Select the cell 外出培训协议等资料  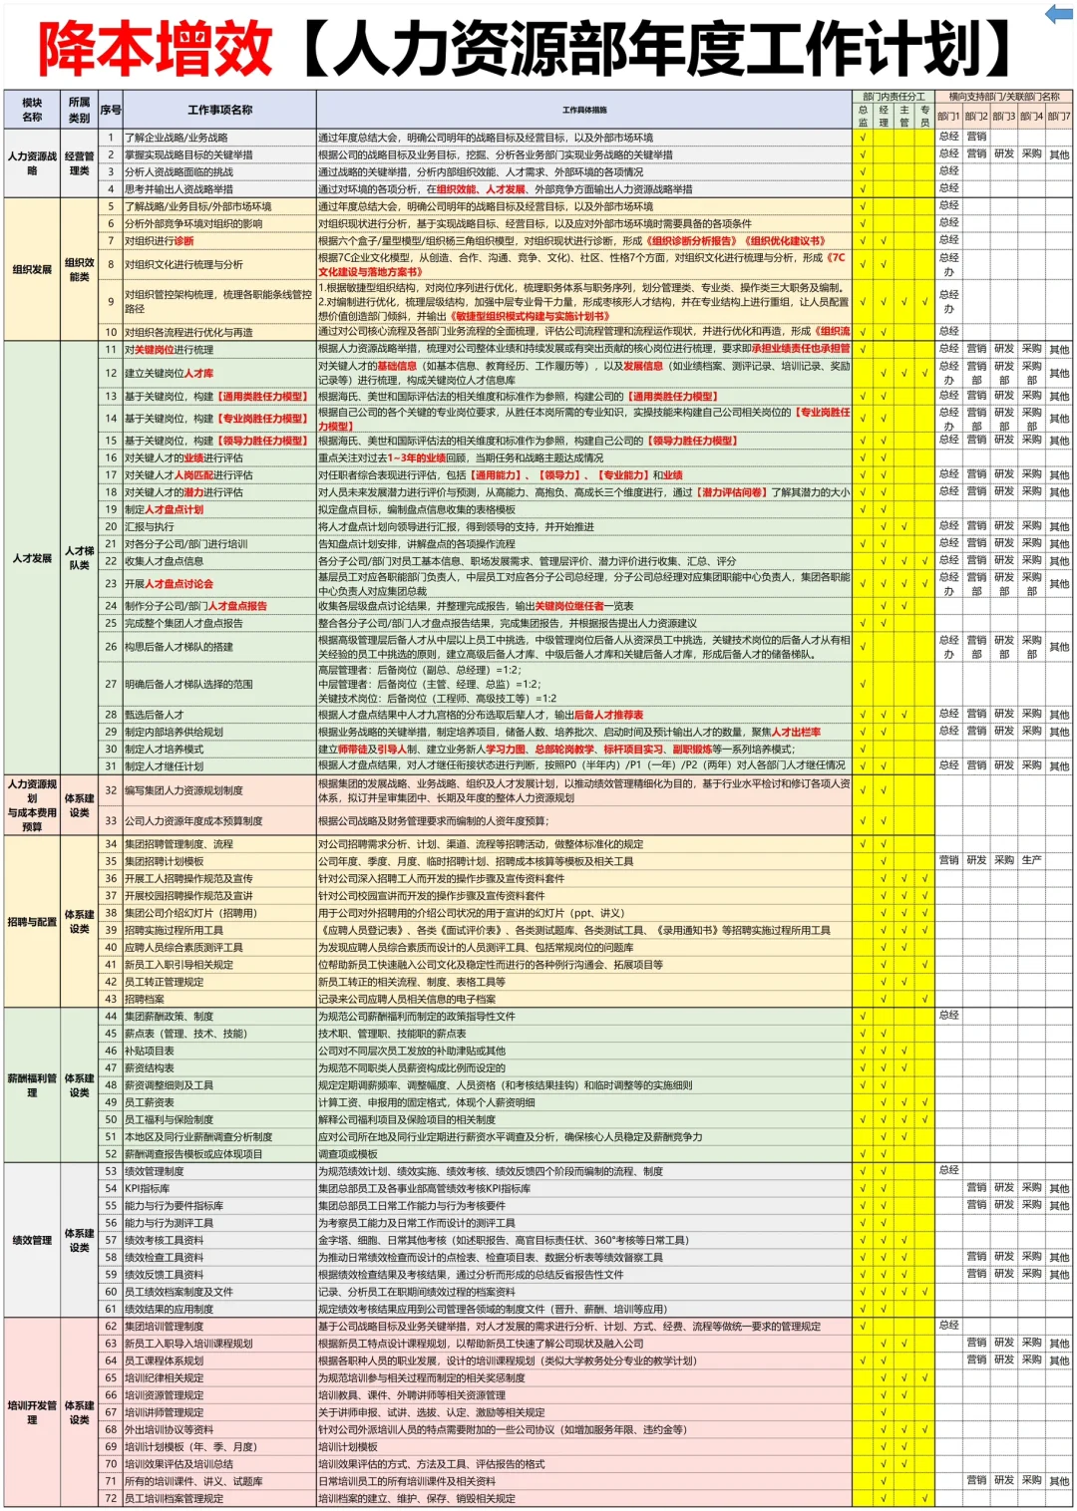tap(219, 1429)
